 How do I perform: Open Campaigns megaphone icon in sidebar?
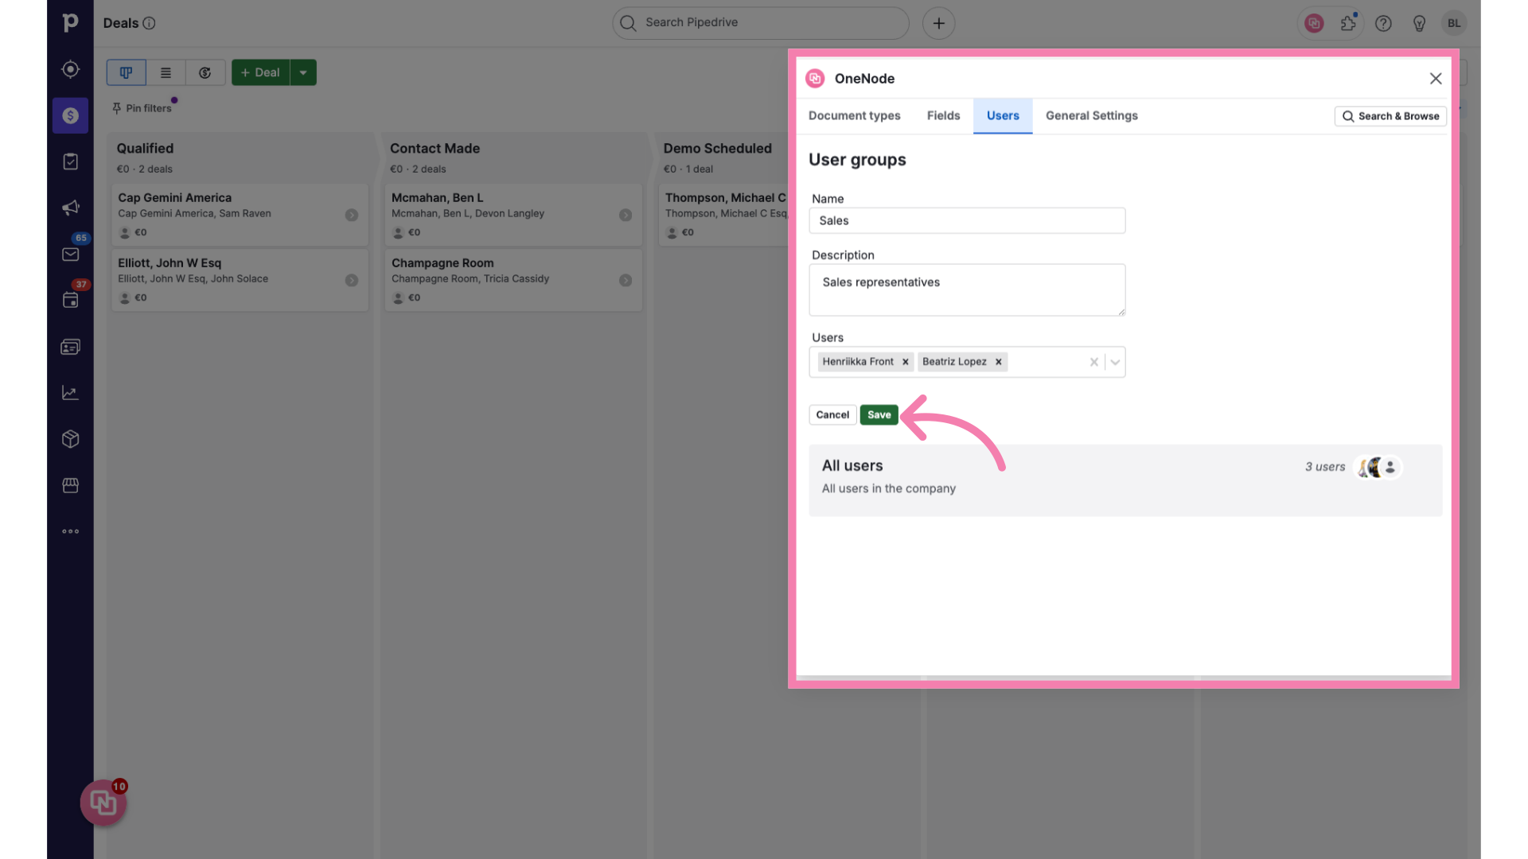70,208
